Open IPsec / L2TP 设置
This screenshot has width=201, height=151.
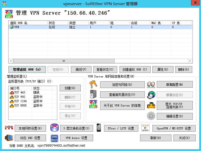(x=121, y=128)
